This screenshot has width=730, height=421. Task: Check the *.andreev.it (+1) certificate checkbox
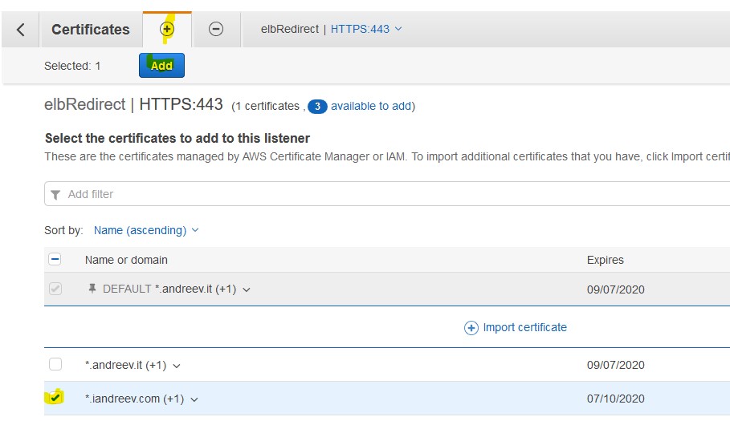pyautogui.click(x=55, y=364)
